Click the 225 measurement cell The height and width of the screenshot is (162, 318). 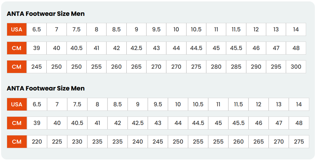(57, 142)
